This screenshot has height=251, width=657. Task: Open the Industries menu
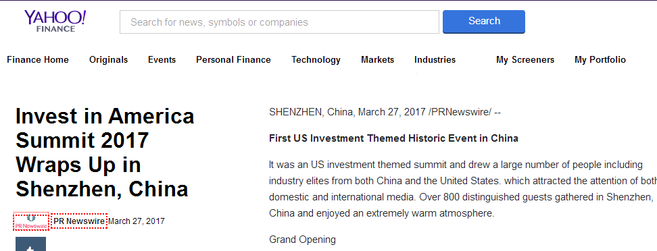[x=435, y=60]
